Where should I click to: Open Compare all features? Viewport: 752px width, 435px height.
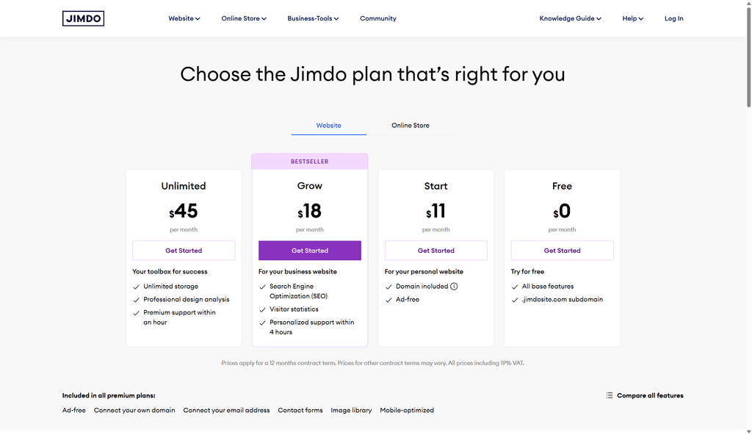click(650, 395)
